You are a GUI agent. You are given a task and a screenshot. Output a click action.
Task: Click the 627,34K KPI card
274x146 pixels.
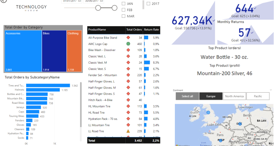pyautogui.click(x=193, y=23)
